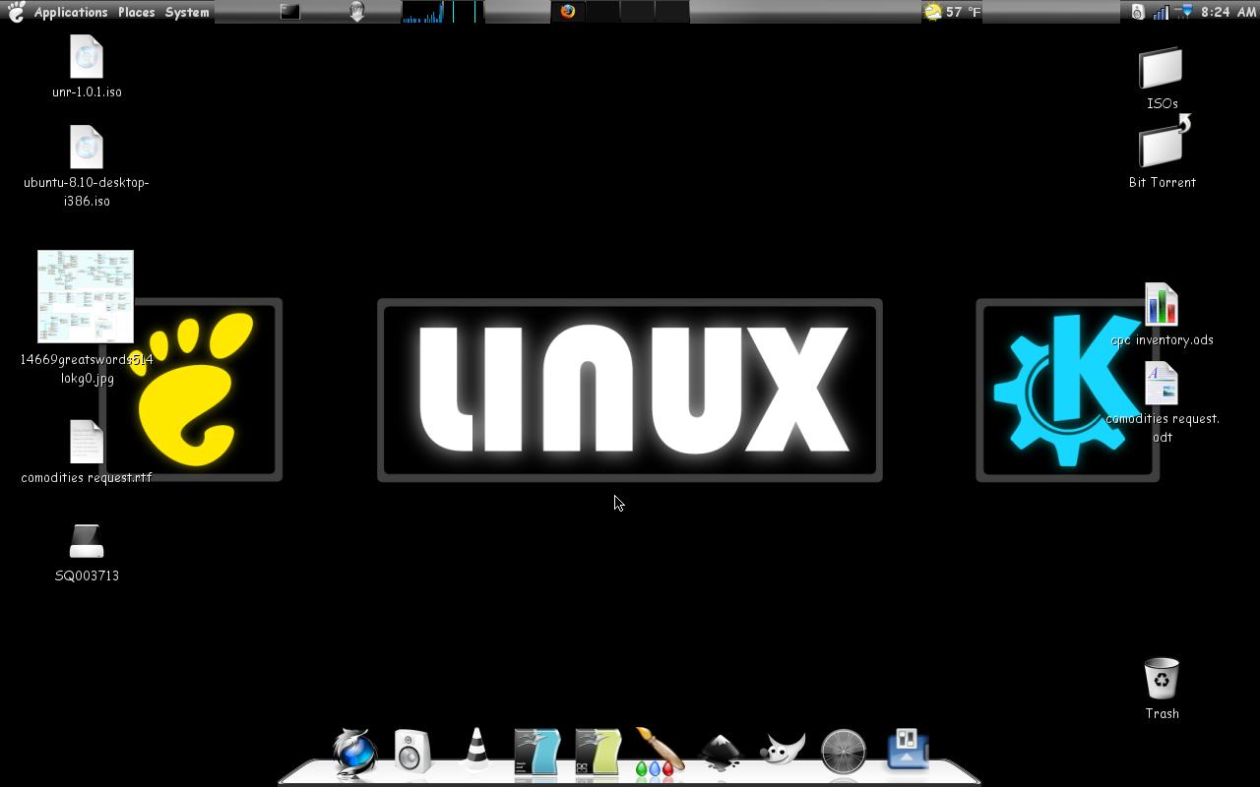Select the unr-1.0.1.iso file icon
The width and height of the screenshot is (1260, 787).
(87, 57)
